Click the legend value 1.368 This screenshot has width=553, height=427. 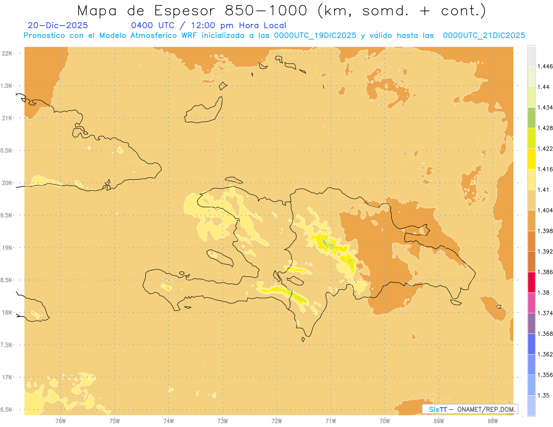coord(546,333)
